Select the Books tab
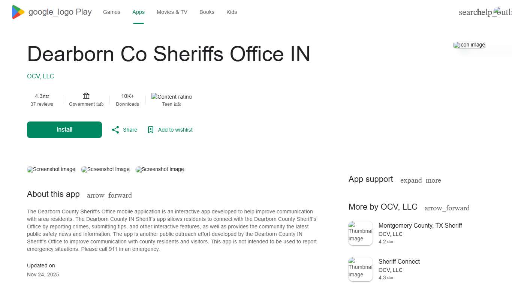 pos(207,12)
